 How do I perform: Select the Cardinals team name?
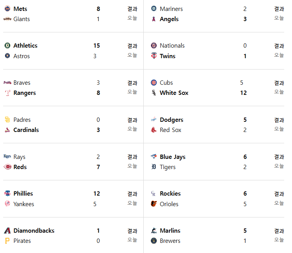[26, 130]
